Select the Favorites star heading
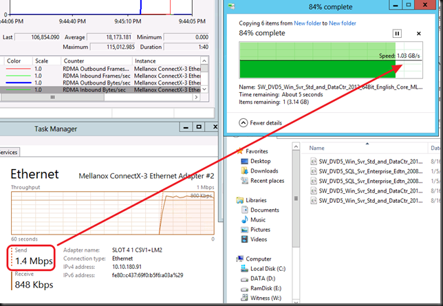The height and width of the screenshot is (306, 443). point(252,151)
